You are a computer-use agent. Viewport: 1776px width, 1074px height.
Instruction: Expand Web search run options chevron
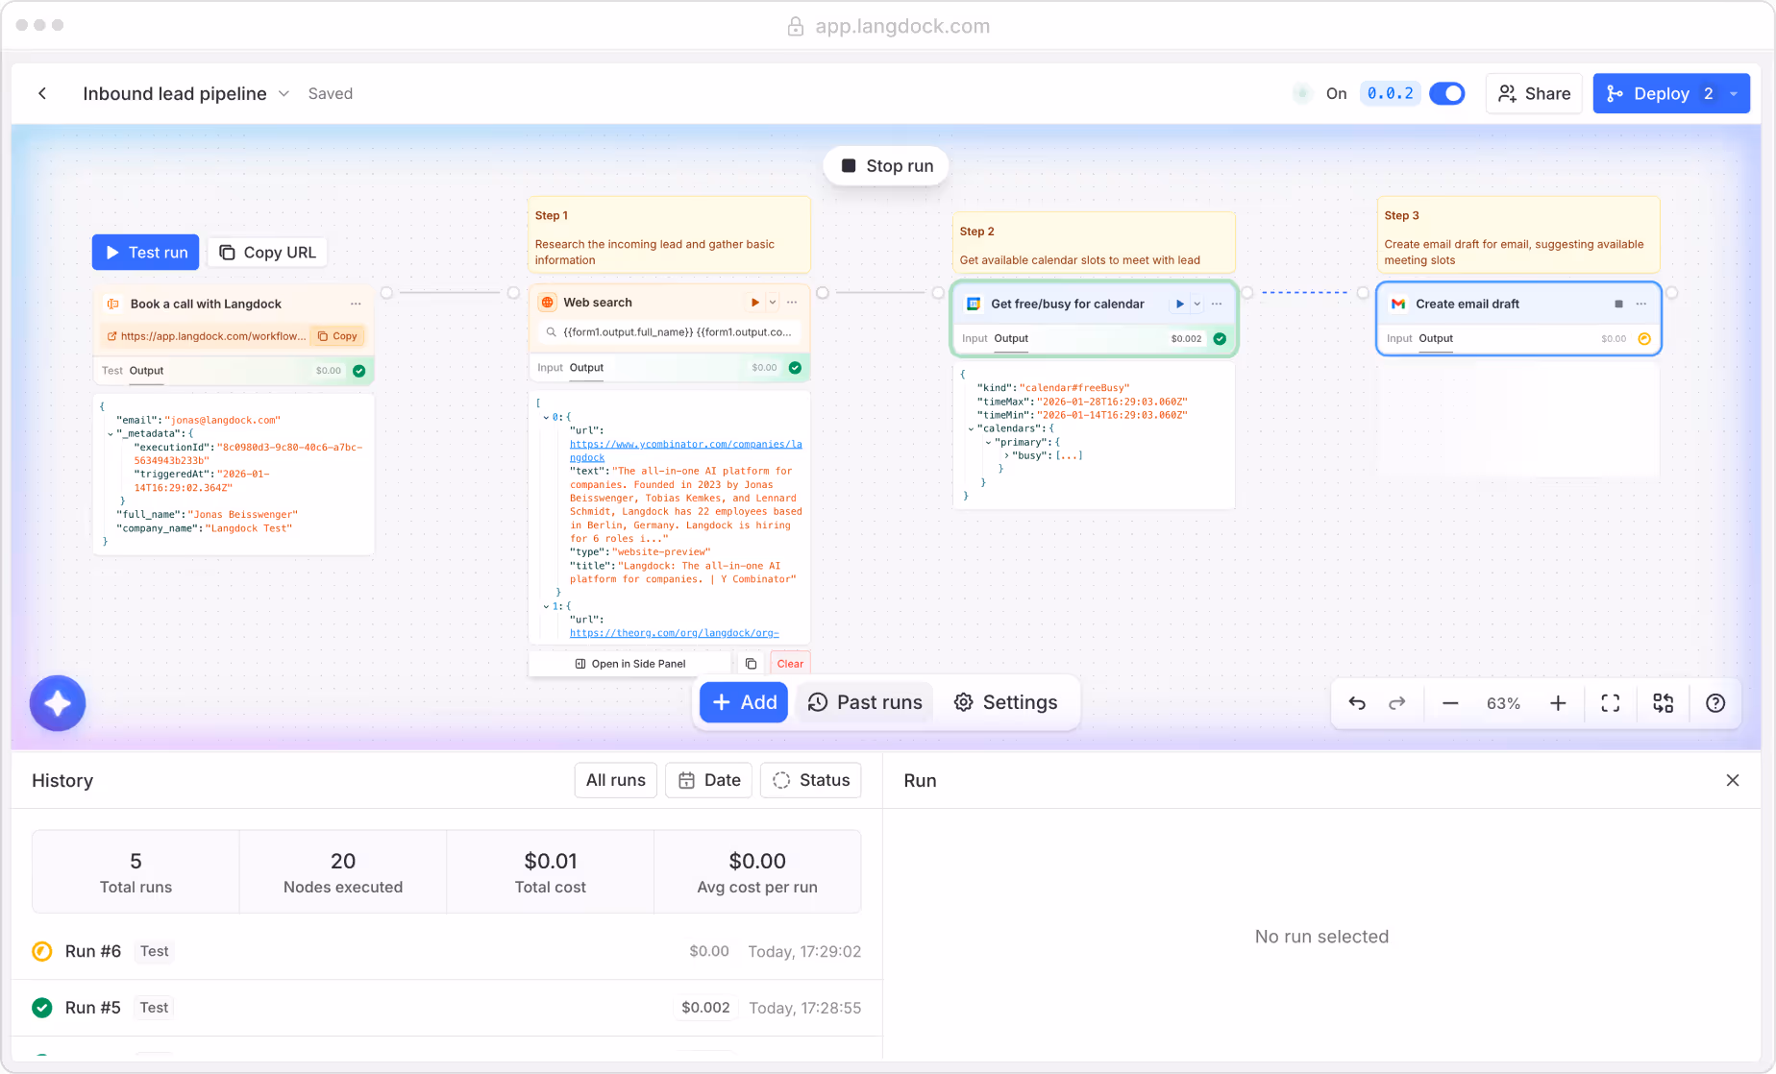772,303
